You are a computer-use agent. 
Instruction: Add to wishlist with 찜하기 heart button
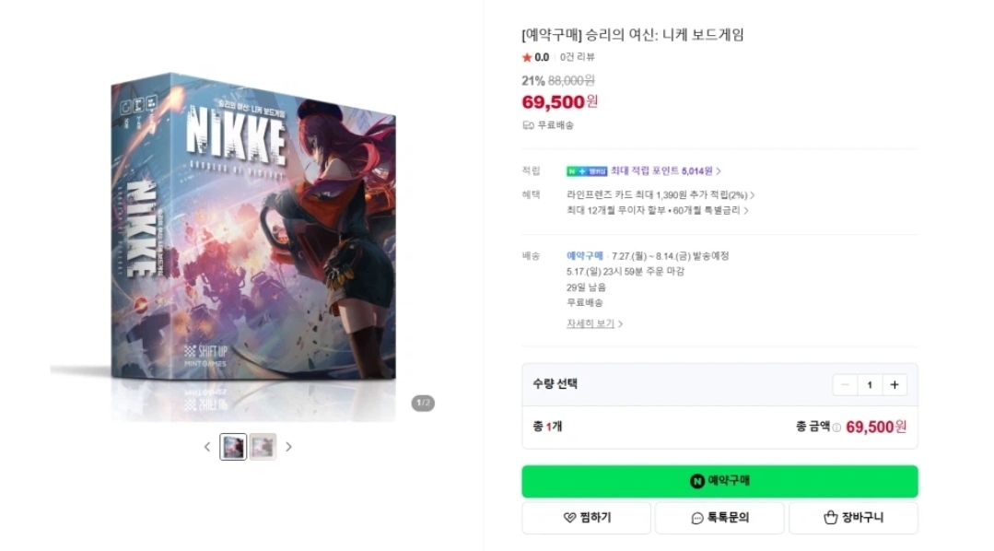(x=586, y=518)
